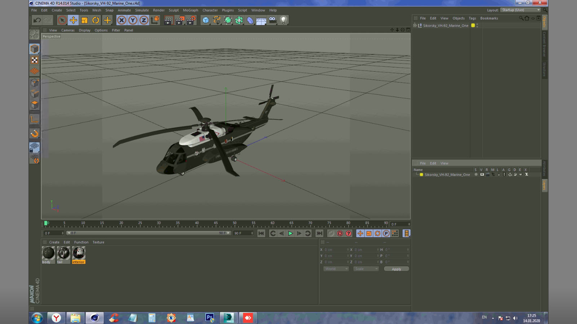Click the timeline preview range slider

tap(148, 233)
